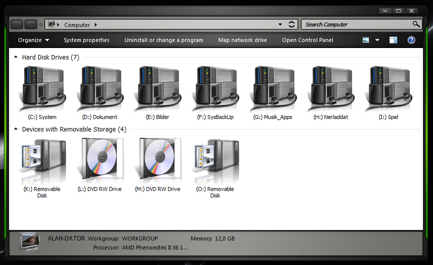Collapse the Hard Disk Drives group

point(16,57)
